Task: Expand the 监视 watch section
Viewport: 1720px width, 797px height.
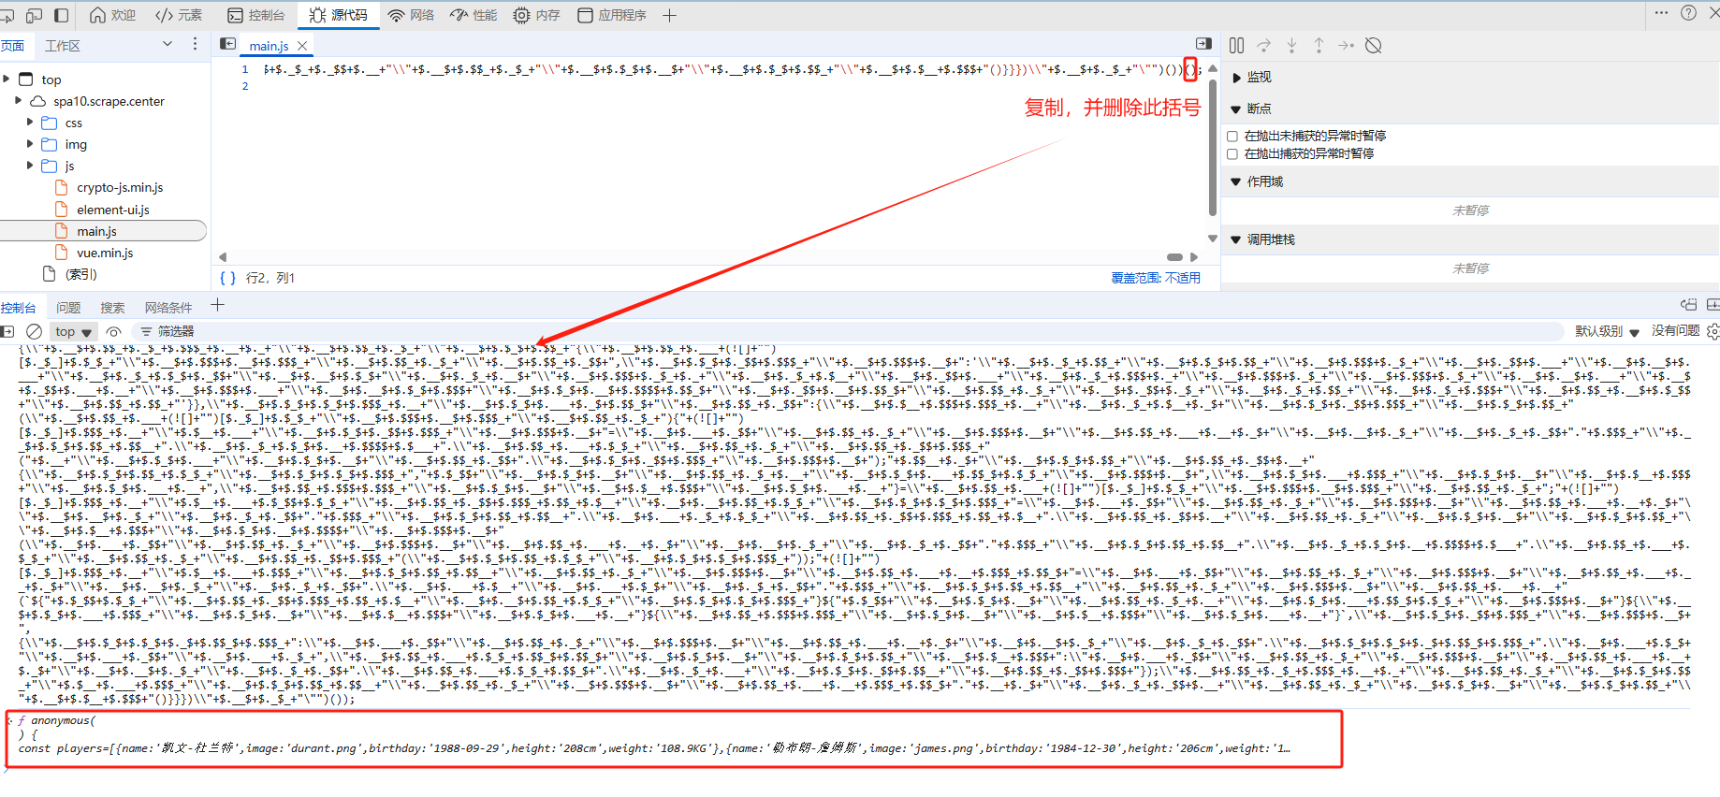Action: (x=1237, y=78)
